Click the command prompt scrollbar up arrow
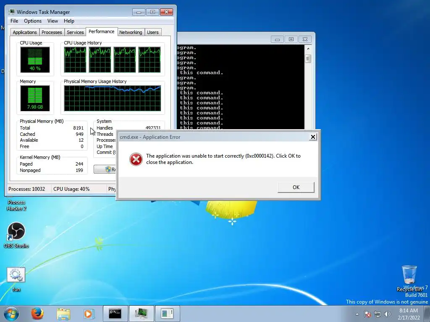 tap(308, 49)
